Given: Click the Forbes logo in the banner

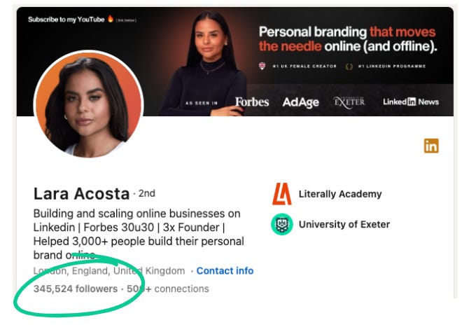Looking at the screenshot, I should coord(252,102).
